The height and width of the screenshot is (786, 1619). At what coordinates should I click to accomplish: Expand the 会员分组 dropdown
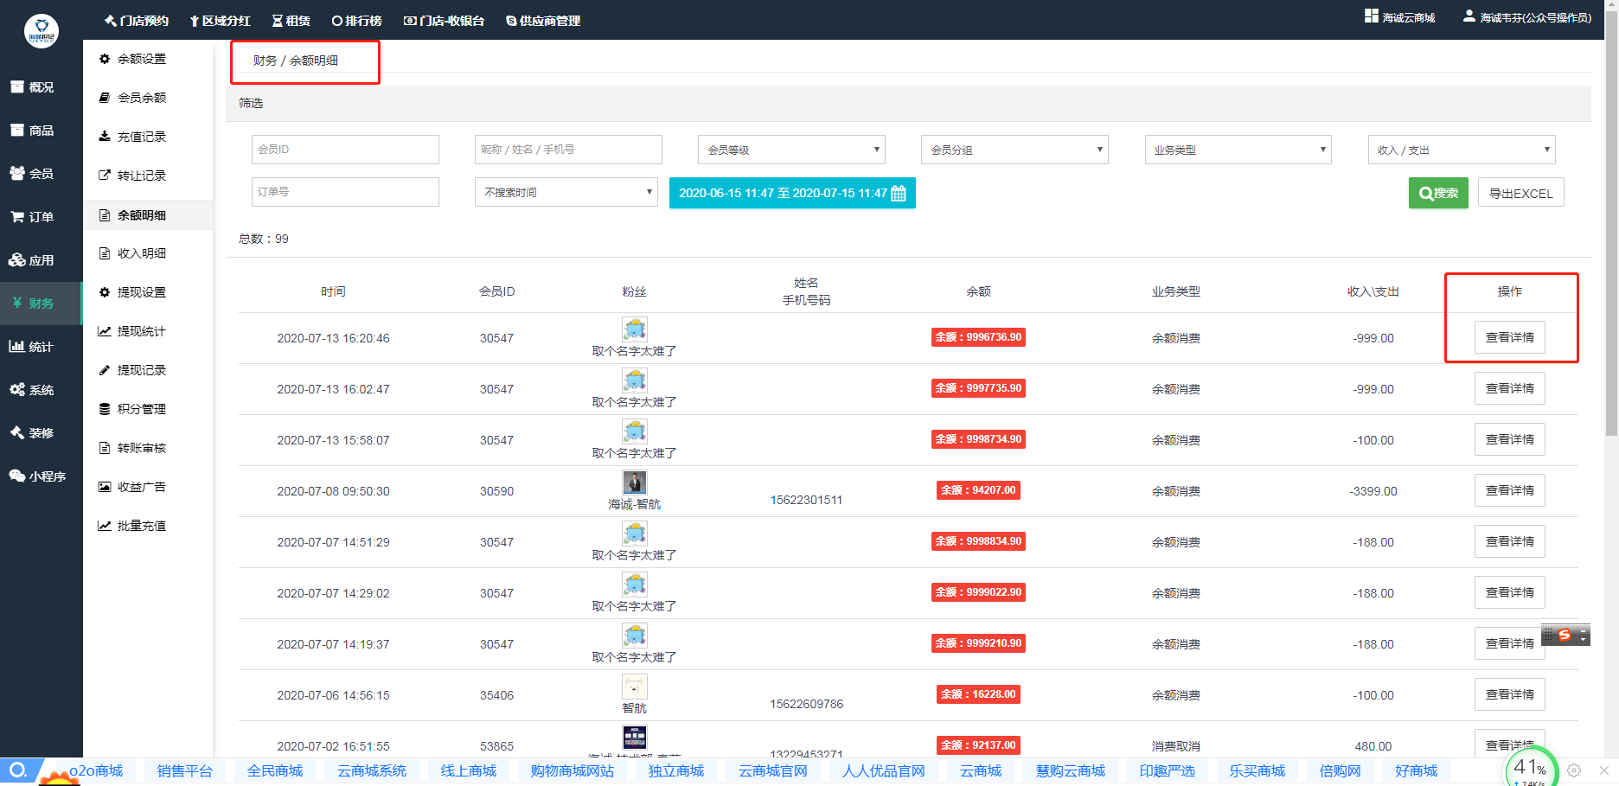[1014, 150]
